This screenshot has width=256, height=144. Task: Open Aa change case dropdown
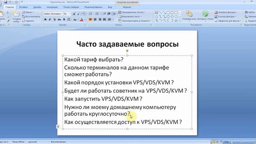click(x=75, y=20)
